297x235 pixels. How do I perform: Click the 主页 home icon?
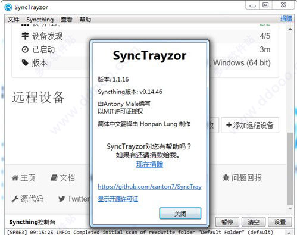point(15,177)
